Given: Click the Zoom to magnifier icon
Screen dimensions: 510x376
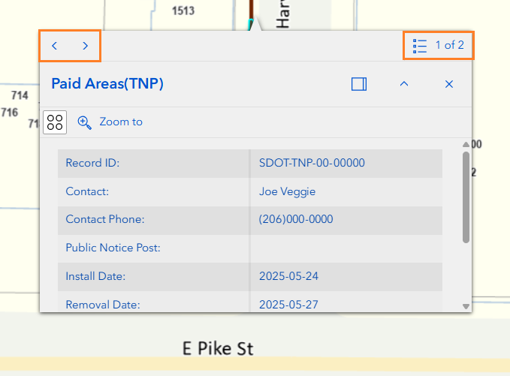Looking at the screenshot, I should point(85,122).
